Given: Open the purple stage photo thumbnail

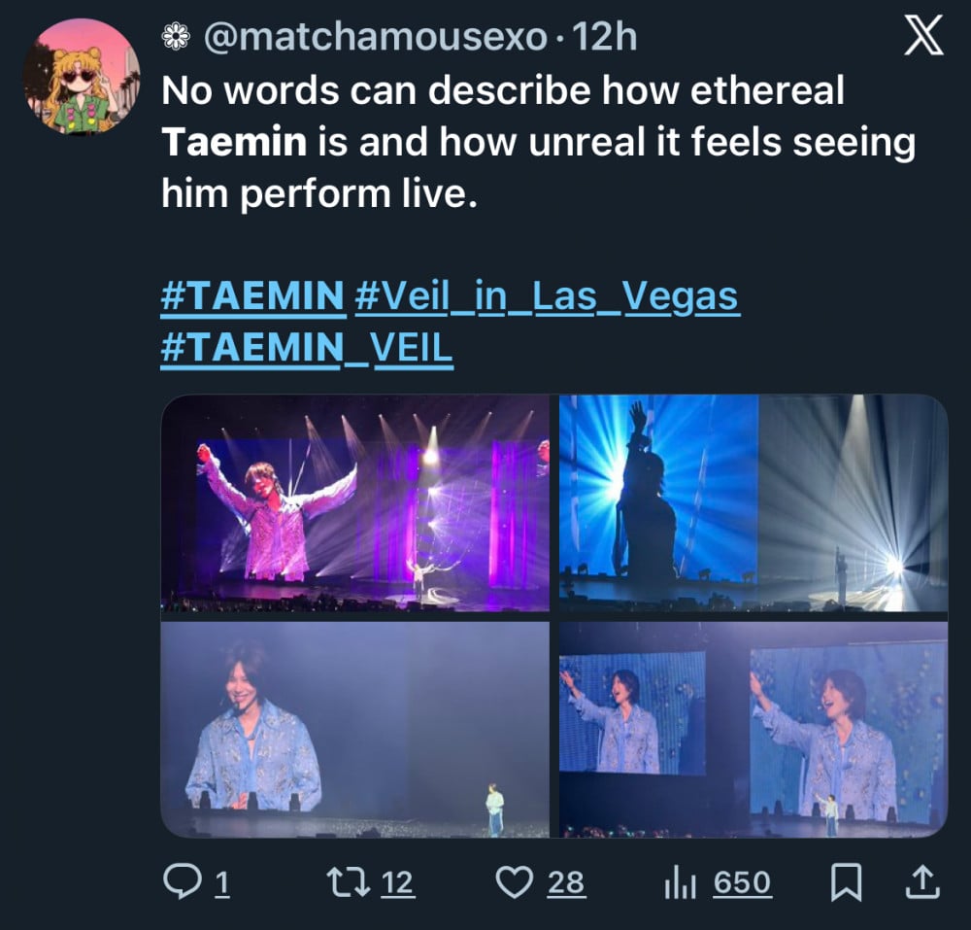Looking at the screenshot, I should click(x=355, y=502).
